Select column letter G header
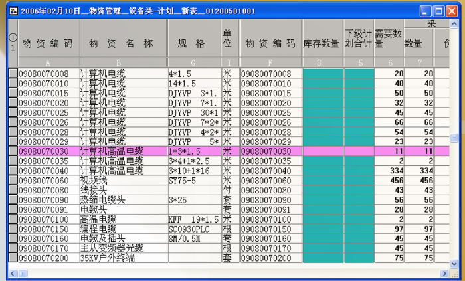This screenshot has height=281, width=465. tap(193, 62)
